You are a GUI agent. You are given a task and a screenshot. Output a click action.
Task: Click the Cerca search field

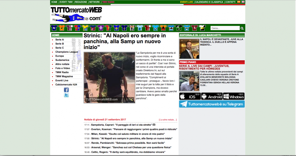tap(225, 28)
